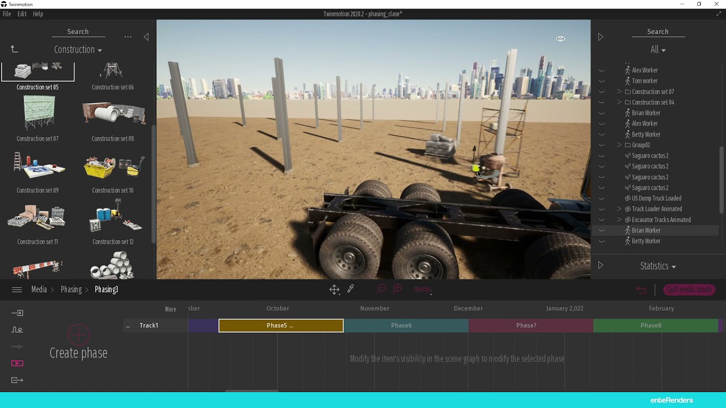Collapse the right scene graph panel

tap(601, 37)
